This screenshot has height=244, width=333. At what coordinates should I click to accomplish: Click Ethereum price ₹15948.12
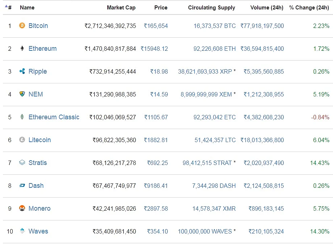[x=154, y=49]
